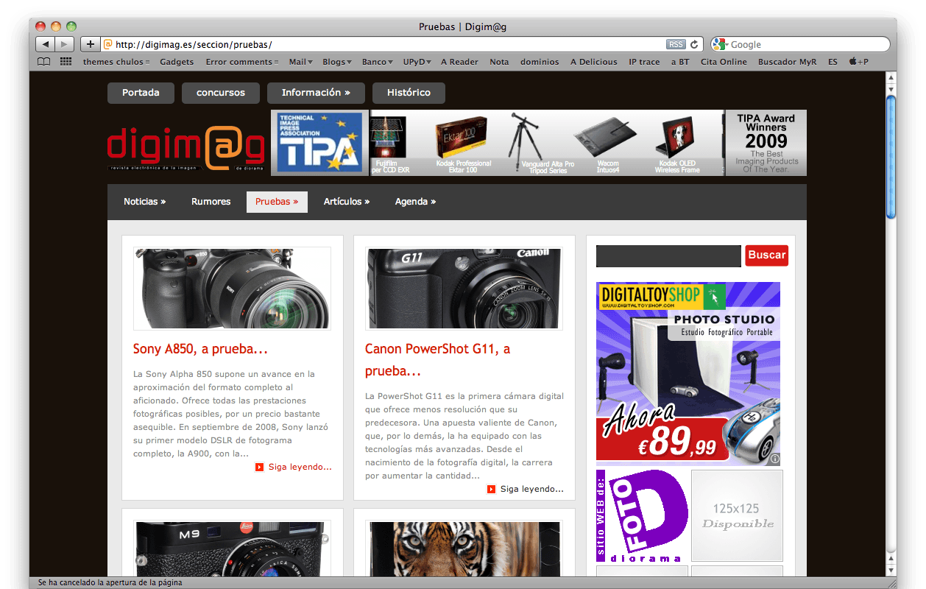Go forward with the Safari forward arrow

click(x=65, y=44)
